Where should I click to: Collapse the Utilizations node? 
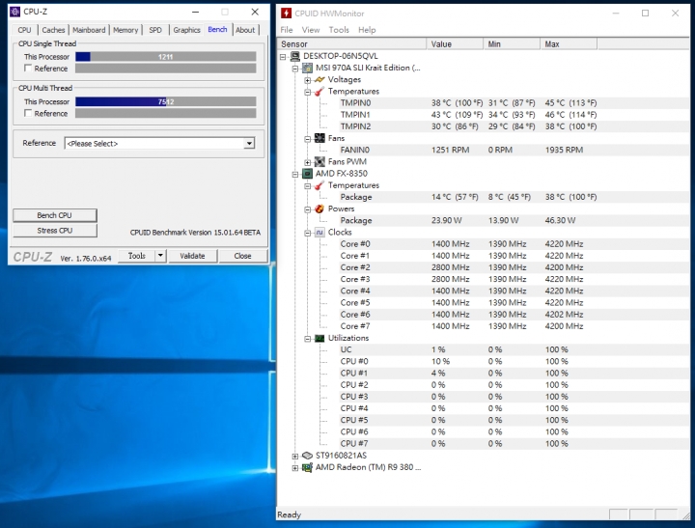tap(308, 339)
